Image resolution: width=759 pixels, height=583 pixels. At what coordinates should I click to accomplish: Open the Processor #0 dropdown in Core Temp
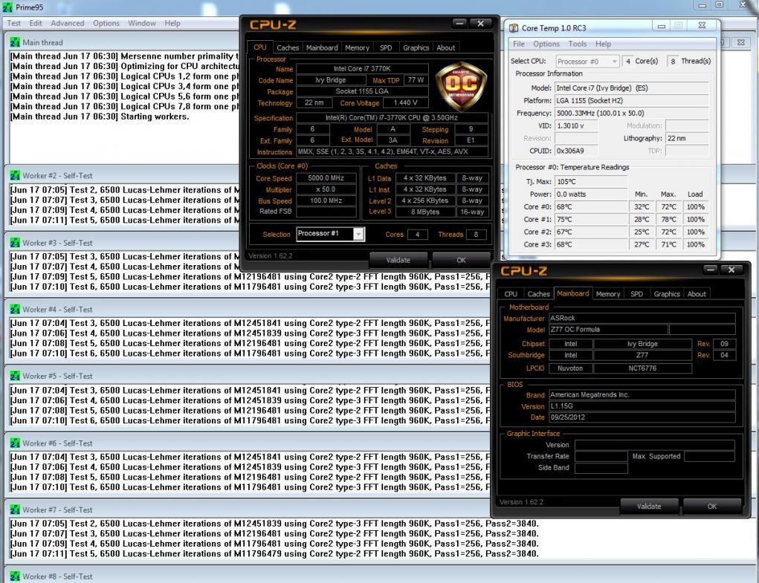pos(587,62)
